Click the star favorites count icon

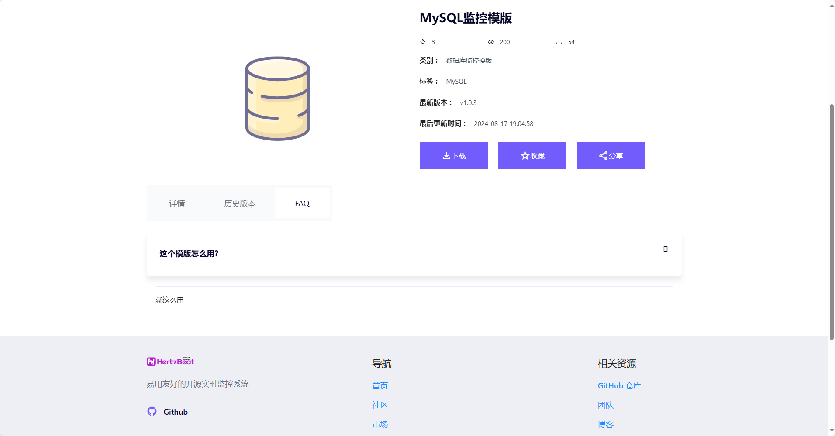click(x=422, y=42)
